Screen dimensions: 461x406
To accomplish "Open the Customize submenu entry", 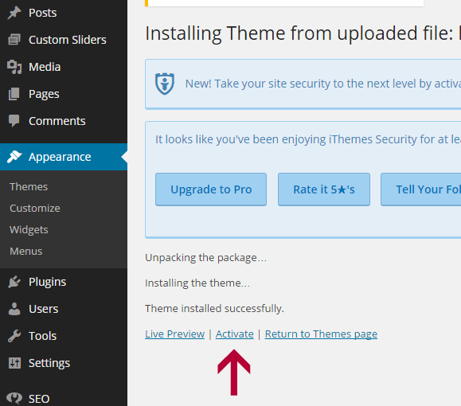I will point(35,208).
